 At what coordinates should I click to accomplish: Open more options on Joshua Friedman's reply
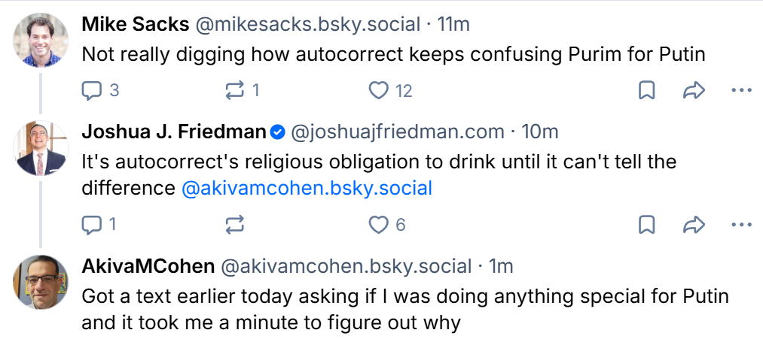coord(741,224)
